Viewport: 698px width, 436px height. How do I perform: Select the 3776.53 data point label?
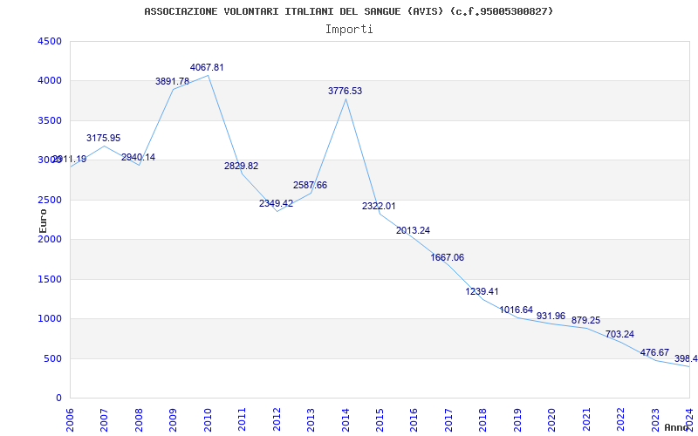pyautogui.click(x=345, y=92)
